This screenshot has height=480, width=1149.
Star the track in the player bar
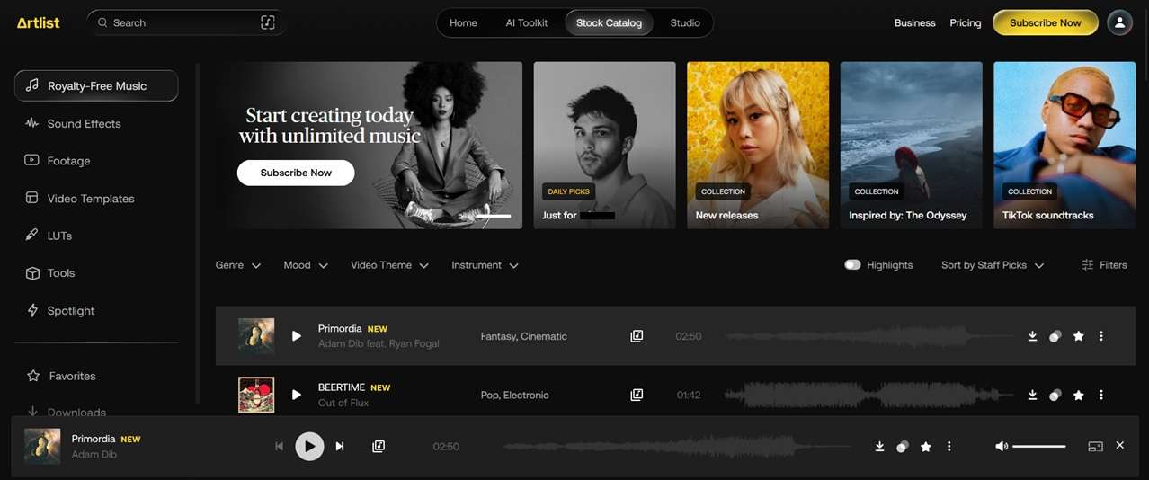(x=926, y=446)
